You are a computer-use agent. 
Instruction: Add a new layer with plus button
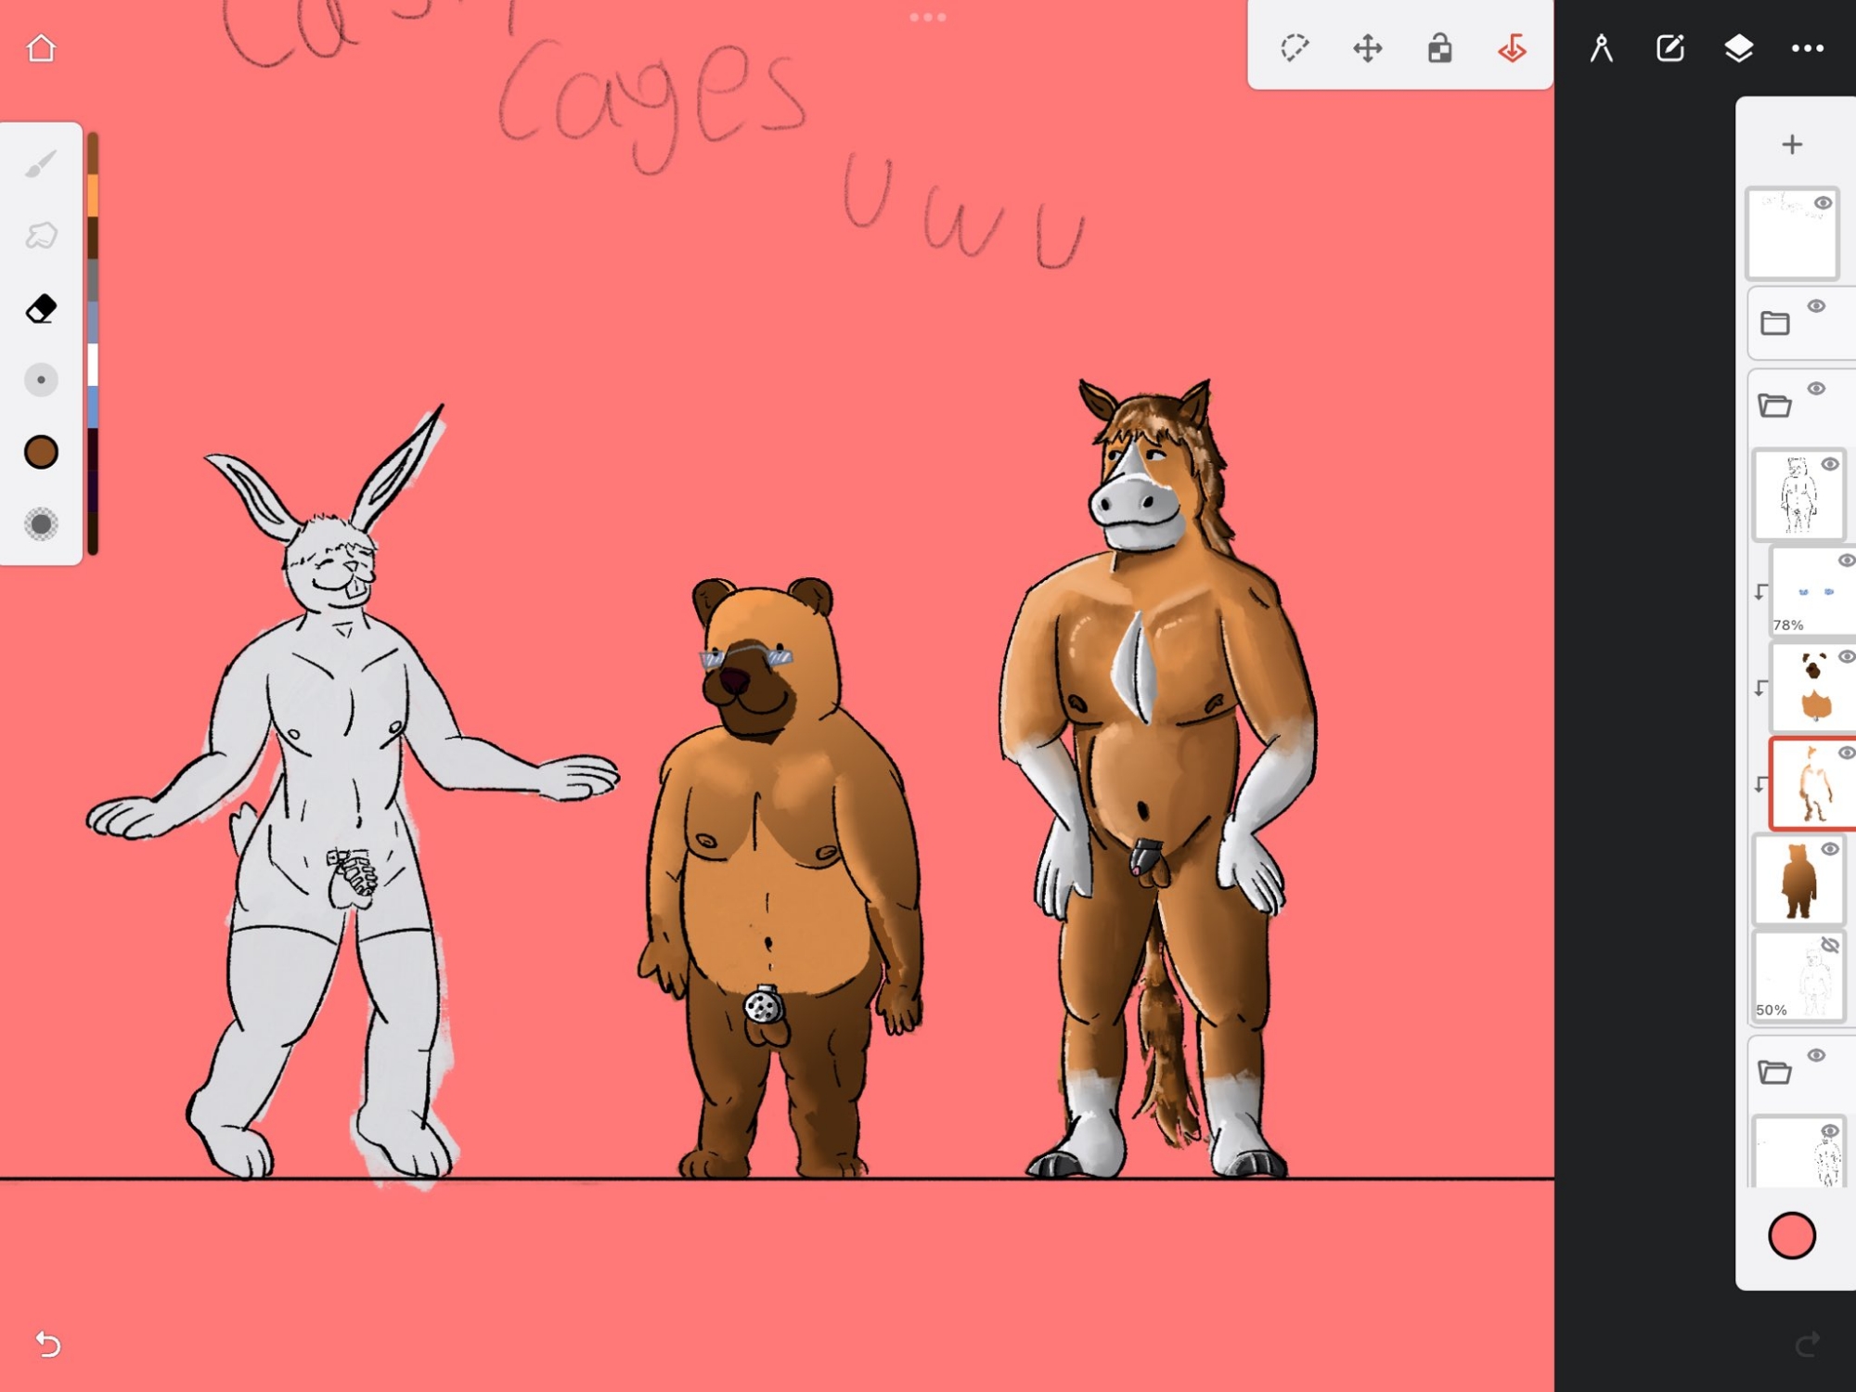pos(1792,145)
